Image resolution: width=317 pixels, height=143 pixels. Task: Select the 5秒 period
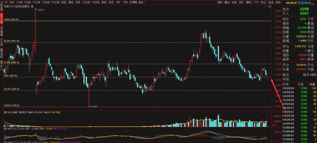tap(118, 3)
